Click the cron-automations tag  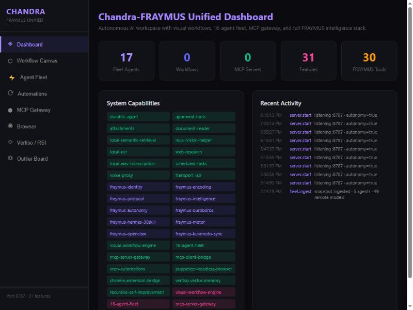pos(138,269)
